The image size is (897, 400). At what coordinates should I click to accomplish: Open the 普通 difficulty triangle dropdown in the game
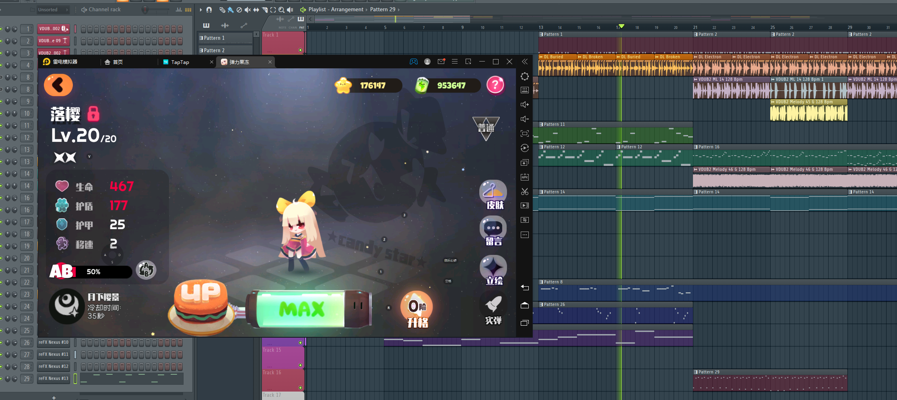tap(486, 129)
